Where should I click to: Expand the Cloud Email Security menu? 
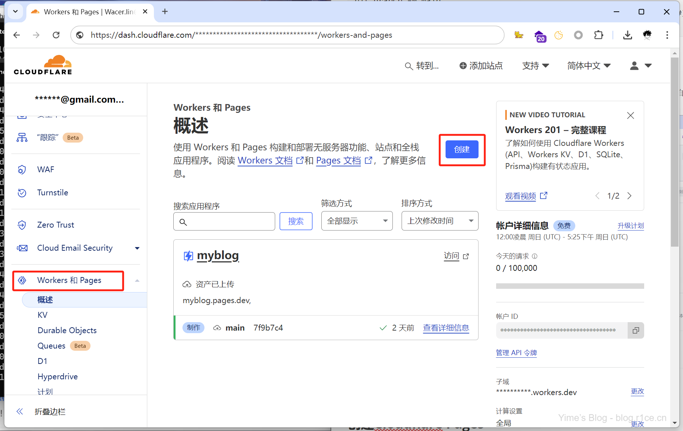click(x=137, y=248)
